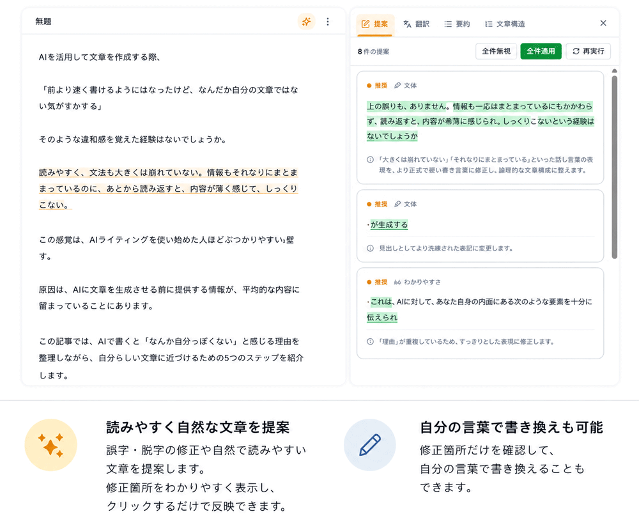Click the quoted line 「前より速く書けるように

168,98
